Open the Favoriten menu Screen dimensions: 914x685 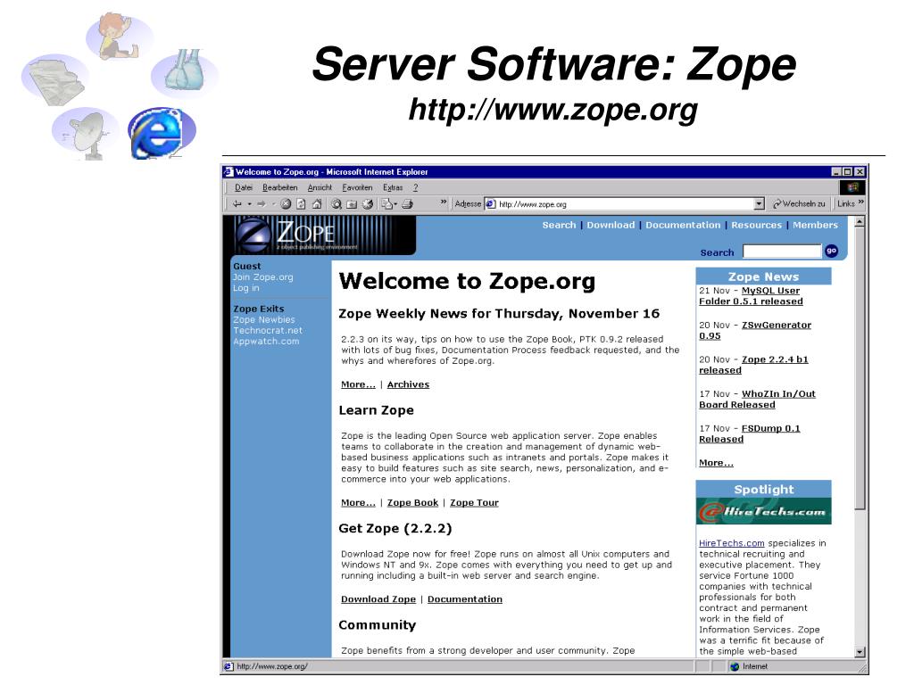(357, 187)
